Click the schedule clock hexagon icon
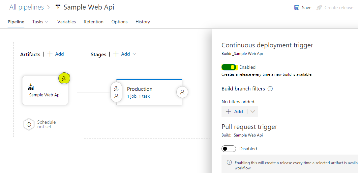The image size is (358, 173). [x=29, y=124]
